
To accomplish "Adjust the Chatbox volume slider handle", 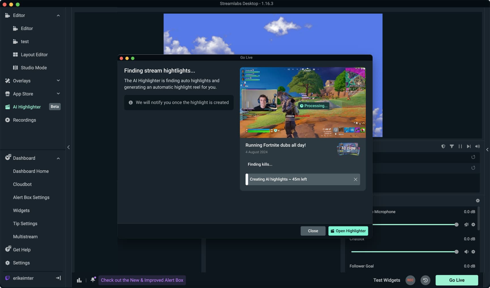I will [x=456, y=252].
